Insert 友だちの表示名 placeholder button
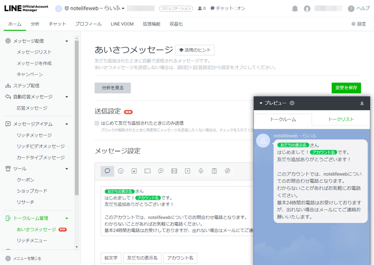374x265 pixels. click(143, 258)
